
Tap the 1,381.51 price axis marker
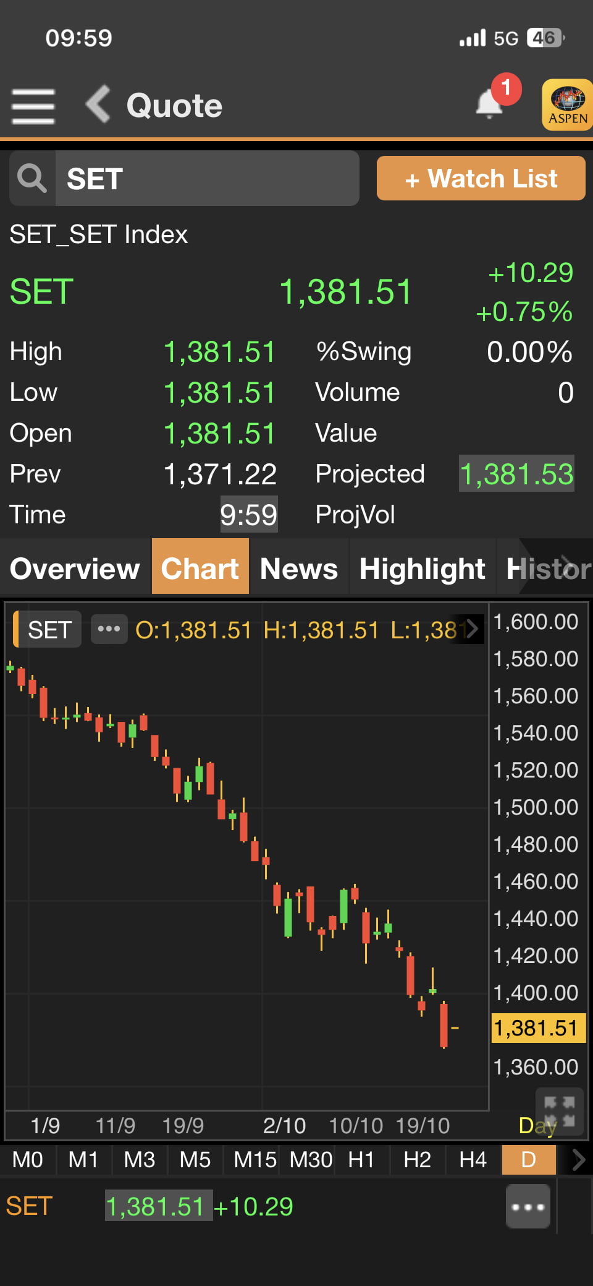(537, 1028)
